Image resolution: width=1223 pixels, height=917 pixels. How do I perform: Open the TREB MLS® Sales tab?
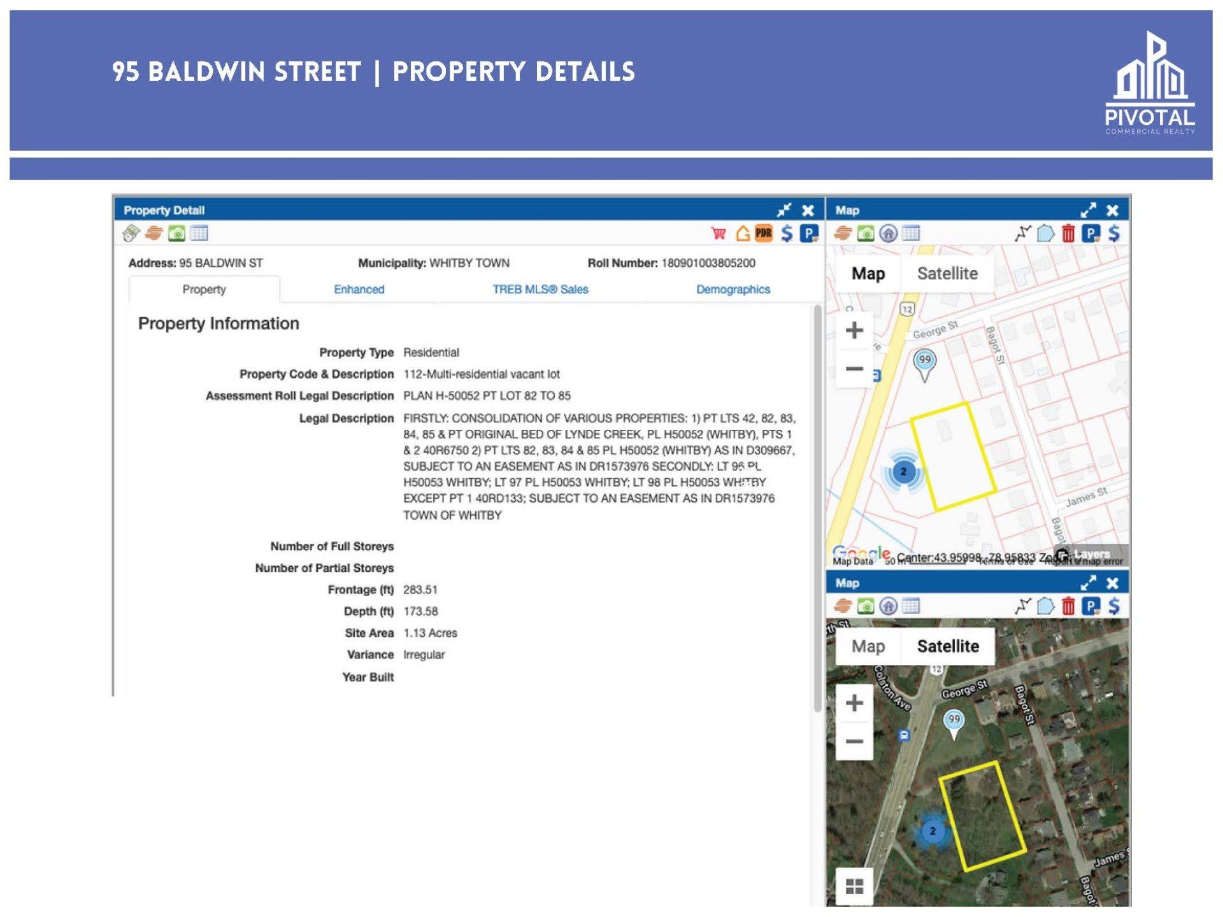[x=540, y=290]
